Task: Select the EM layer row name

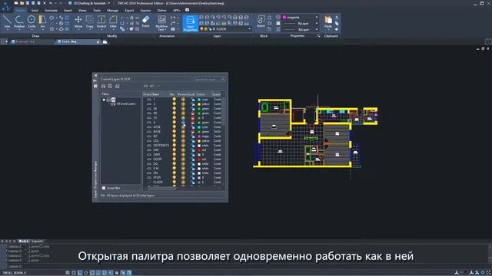Action: point(155,172)
